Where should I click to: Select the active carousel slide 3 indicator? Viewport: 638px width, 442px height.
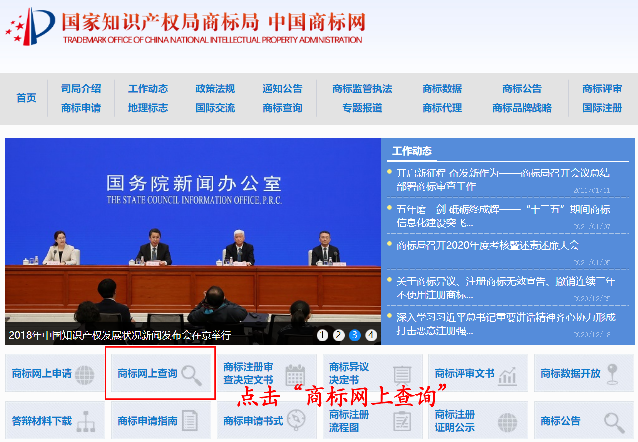[355, 335]
